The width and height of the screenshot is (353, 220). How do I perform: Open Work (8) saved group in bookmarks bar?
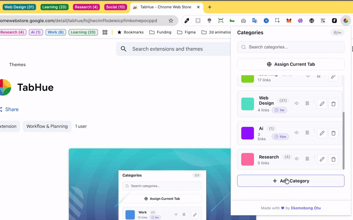click(x=56, y=32)
